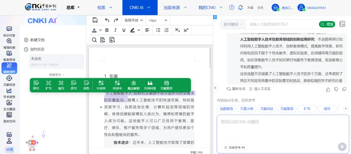Toggle italic formatting
The width and height of the screenshot is (351, 154).
click(x=115, y=30)
